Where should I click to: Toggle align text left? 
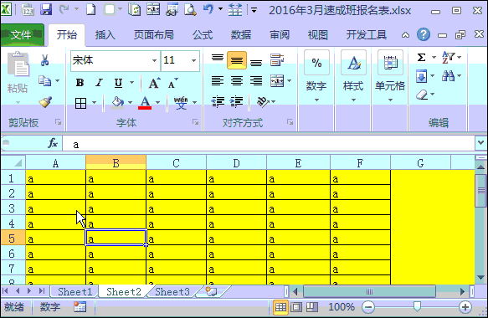(x=218, y=81)
